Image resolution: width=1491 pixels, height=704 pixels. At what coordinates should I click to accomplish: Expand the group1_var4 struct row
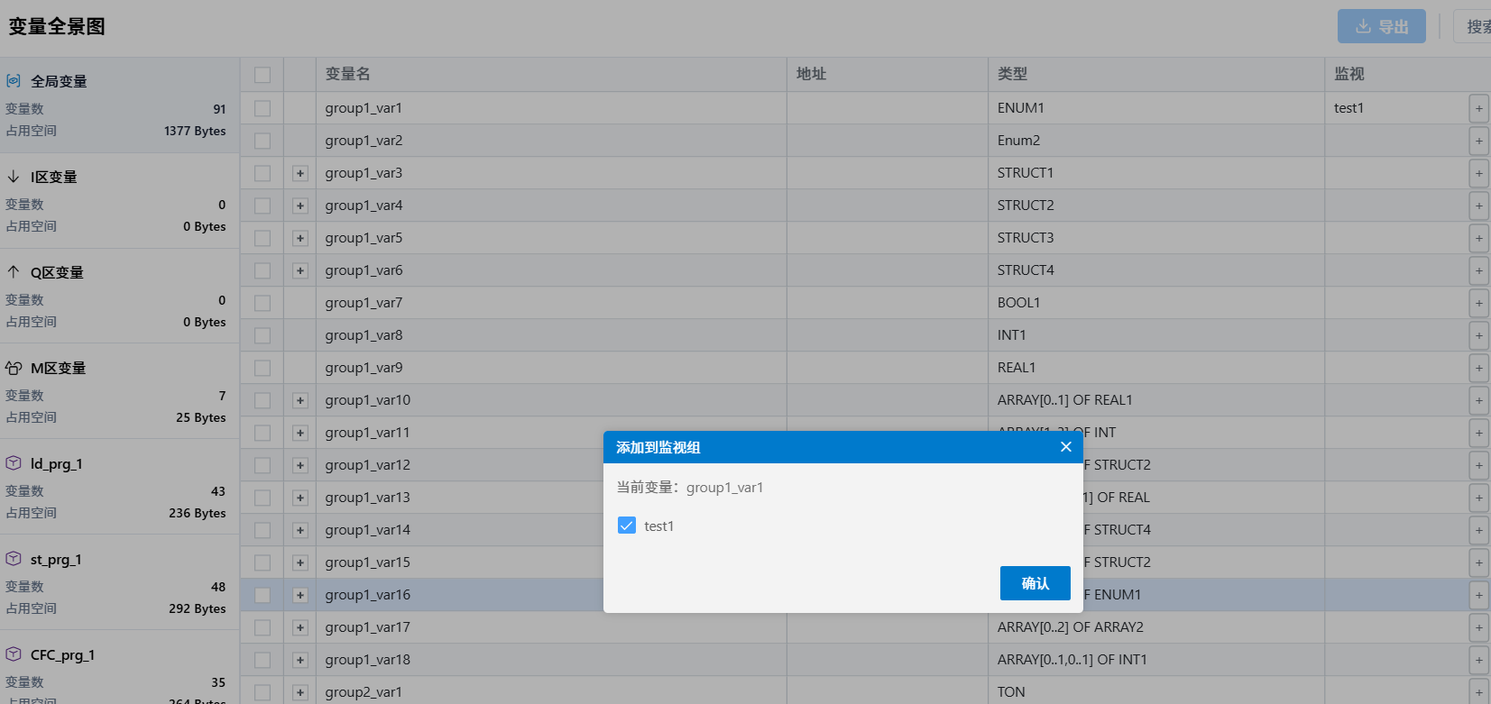[300, 206]
